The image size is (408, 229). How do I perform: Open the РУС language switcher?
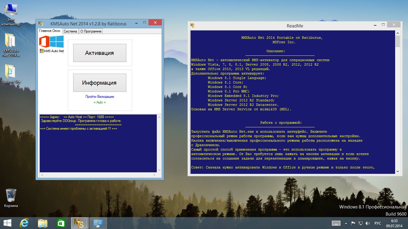click(x=378, y=223)
